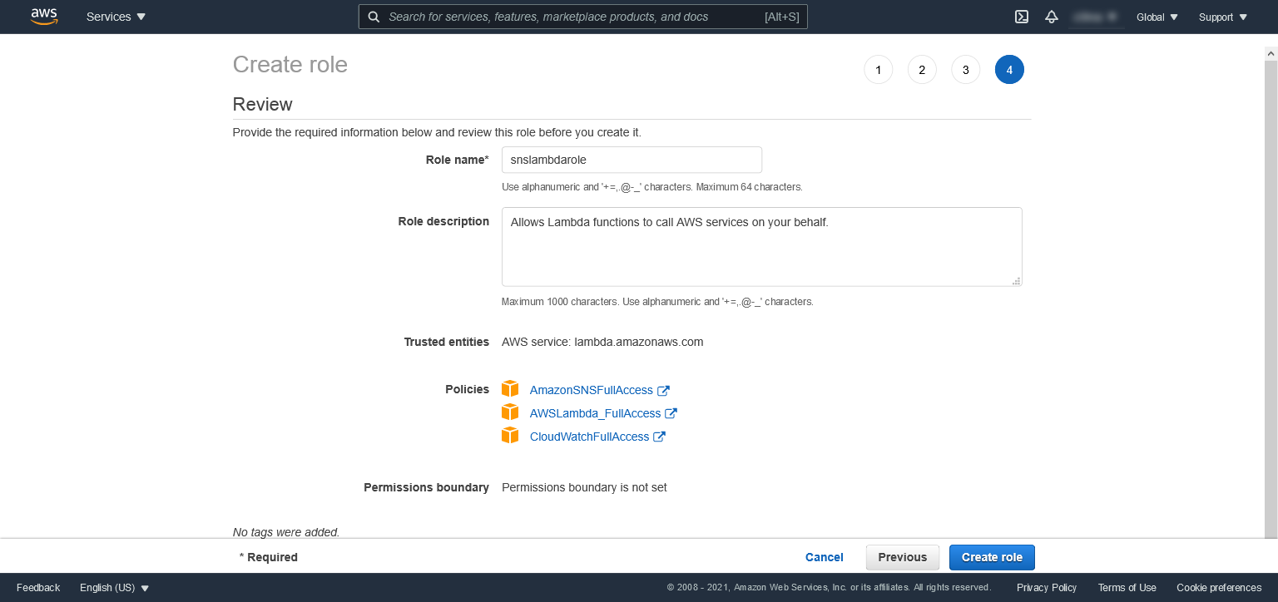Click the AmazonSNSFullAccess policy cube icon
This screenshot has height=602, width=1278.
pos(510,389)
